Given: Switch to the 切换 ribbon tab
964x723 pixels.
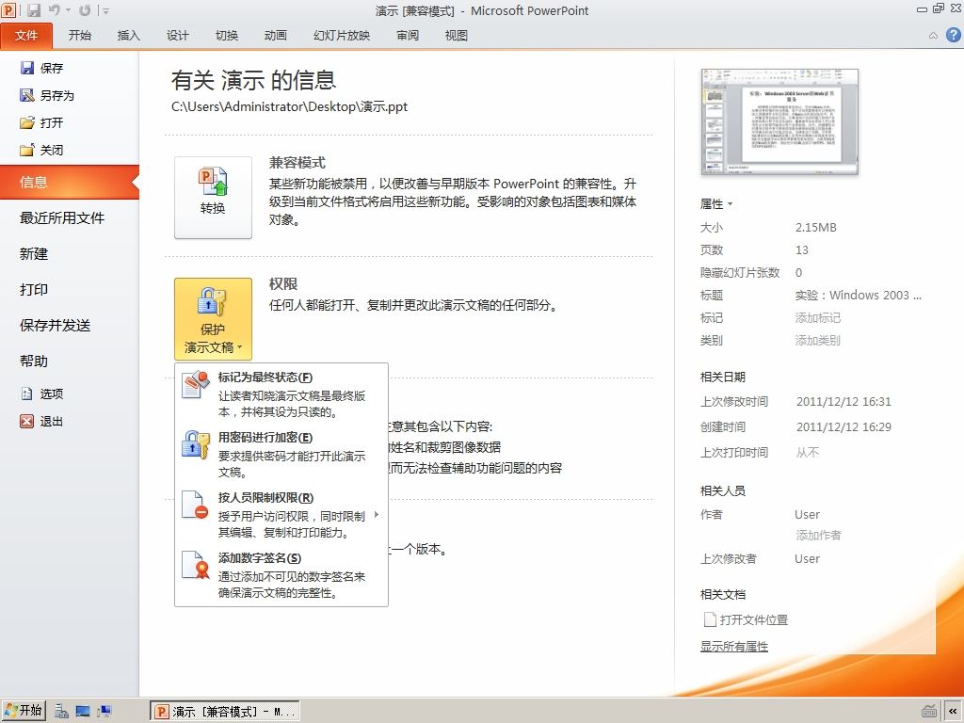Looking at the screenshot, I should pos(227,36).
